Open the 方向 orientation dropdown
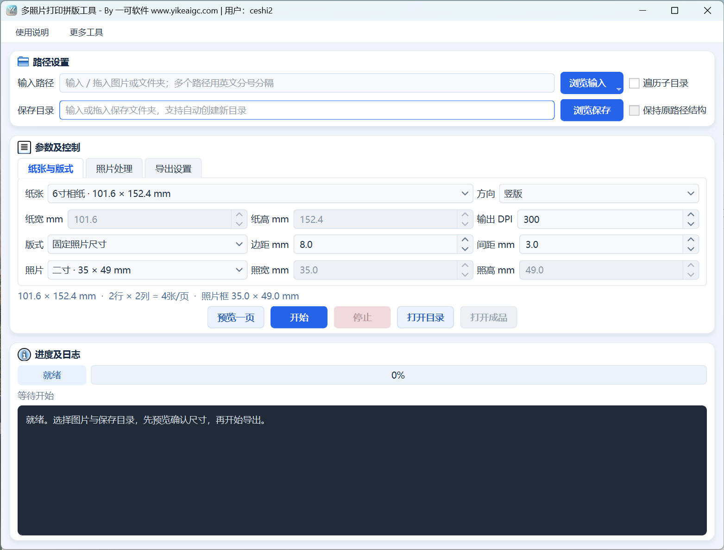Screen dimensions: 724x550 pyautogui.click(x=599, y=194)
